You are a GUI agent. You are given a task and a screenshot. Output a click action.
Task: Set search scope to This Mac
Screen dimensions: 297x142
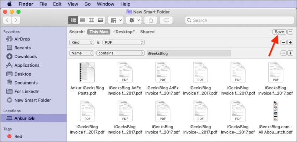coord(98,32)
